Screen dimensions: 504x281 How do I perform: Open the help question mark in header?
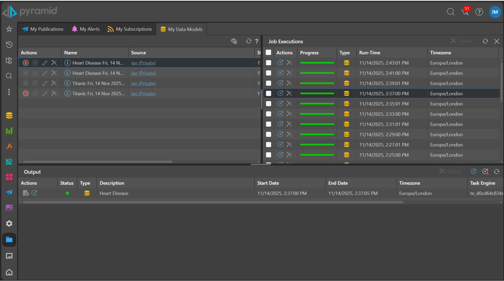coord(479,12)
